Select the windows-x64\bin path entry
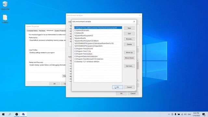Image resolution: width=208 pixels, height=117 pixels. coord(98,62)
